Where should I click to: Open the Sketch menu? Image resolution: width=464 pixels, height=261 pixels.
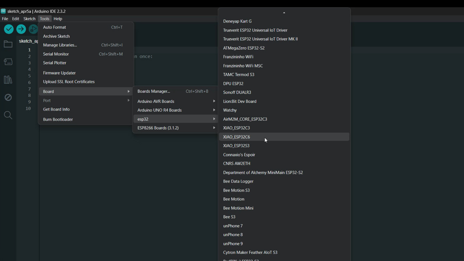pos(29,19)
